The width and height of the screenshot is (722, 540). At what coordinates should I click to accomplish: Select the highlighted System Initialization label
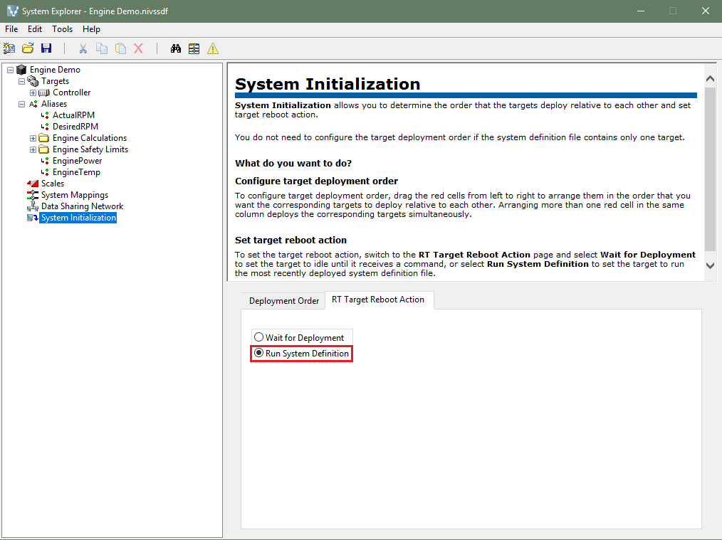pyautogui.click(x=78, y=218)
